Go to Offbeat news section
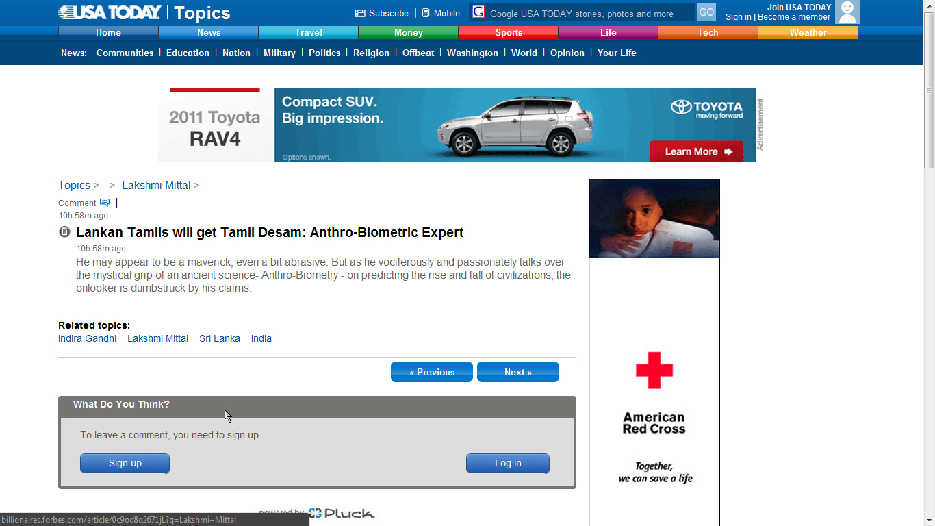Screen dimensions: 935x526 click(418, 53)
